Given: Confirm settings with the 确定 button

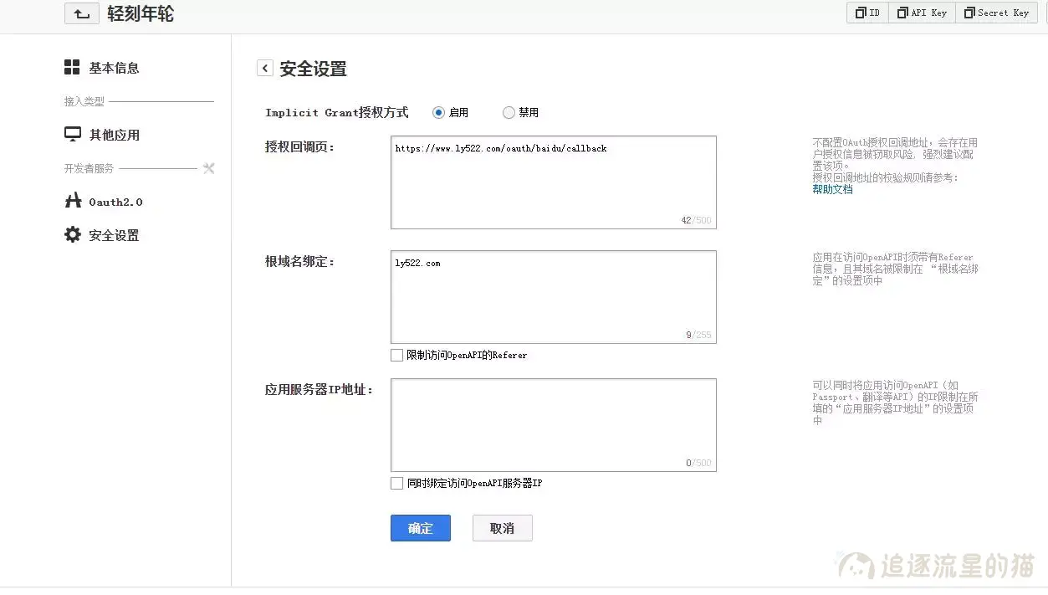Looking at the screenshot, I should tap(420, 528).
